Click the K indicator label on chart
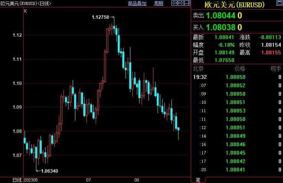The width and height of the screenshot is (283, 183). tap(26, 11)
